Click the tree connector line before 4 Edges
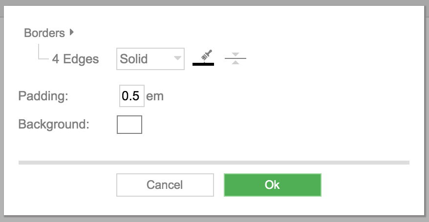Screen dimensions: 429x222 click(43, 52)
